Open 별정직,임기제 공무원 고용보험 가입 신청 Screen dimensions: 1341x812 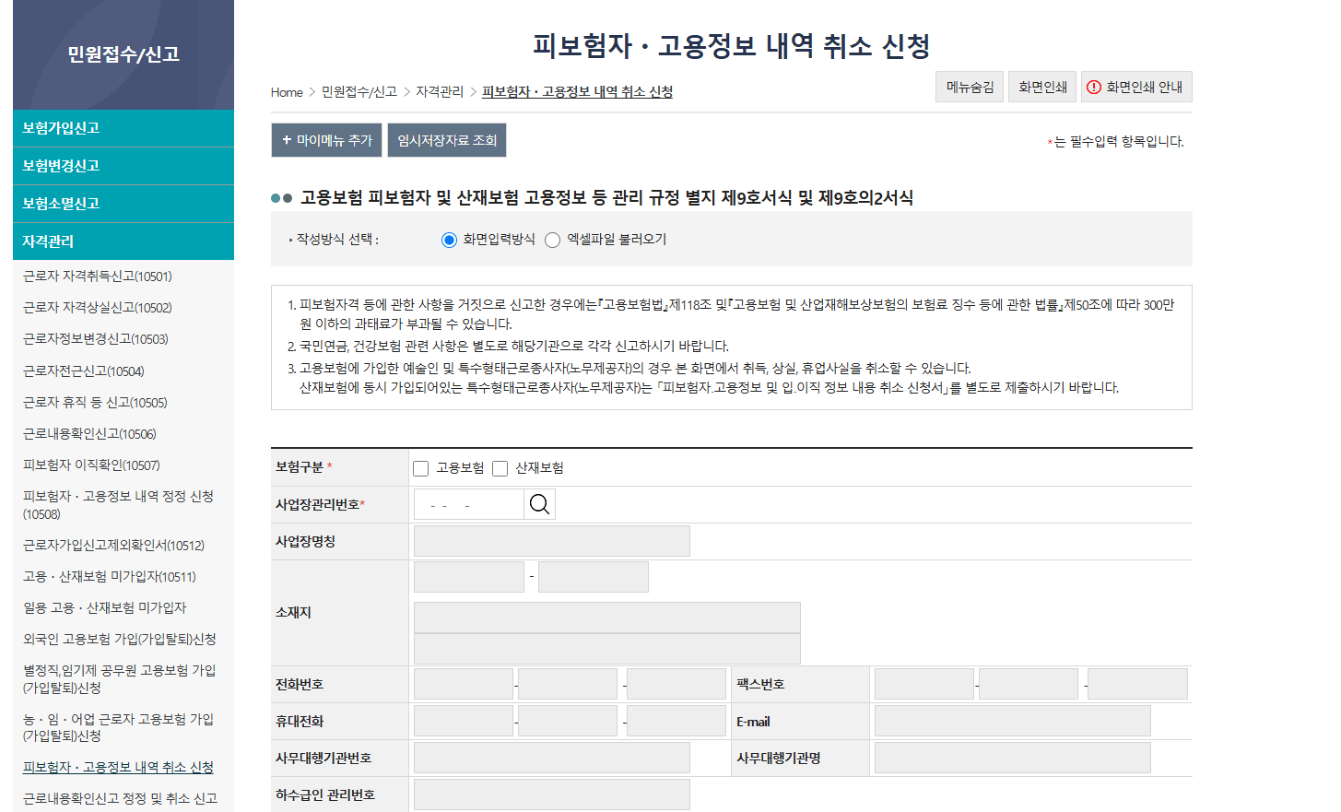coord(118,679)
